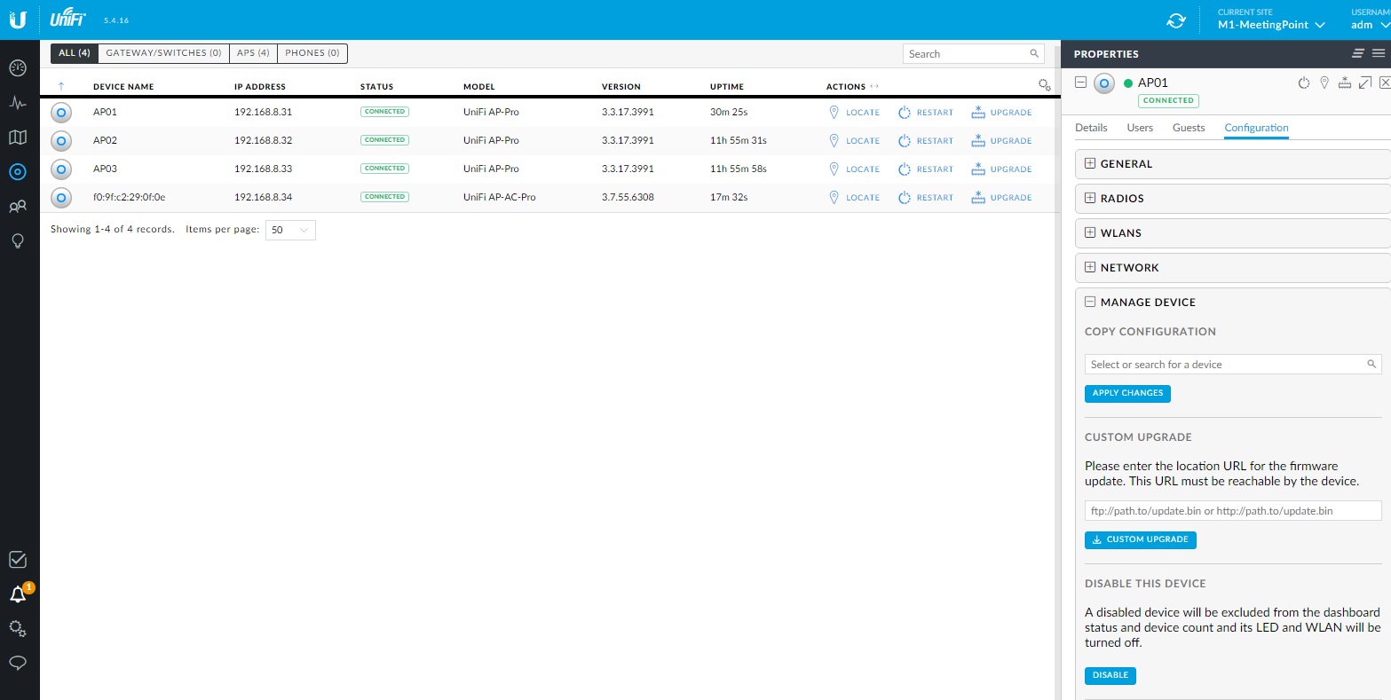Open table column settings gear icon
This screenshot has width=1391, height=700.
click(1045, 85)
